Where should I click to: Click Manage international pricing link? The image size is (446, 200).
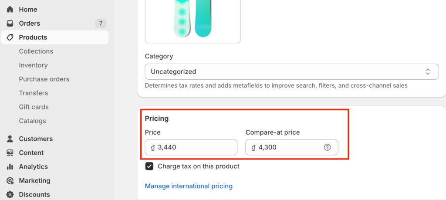pyautogui.click(x=189, y=186)
